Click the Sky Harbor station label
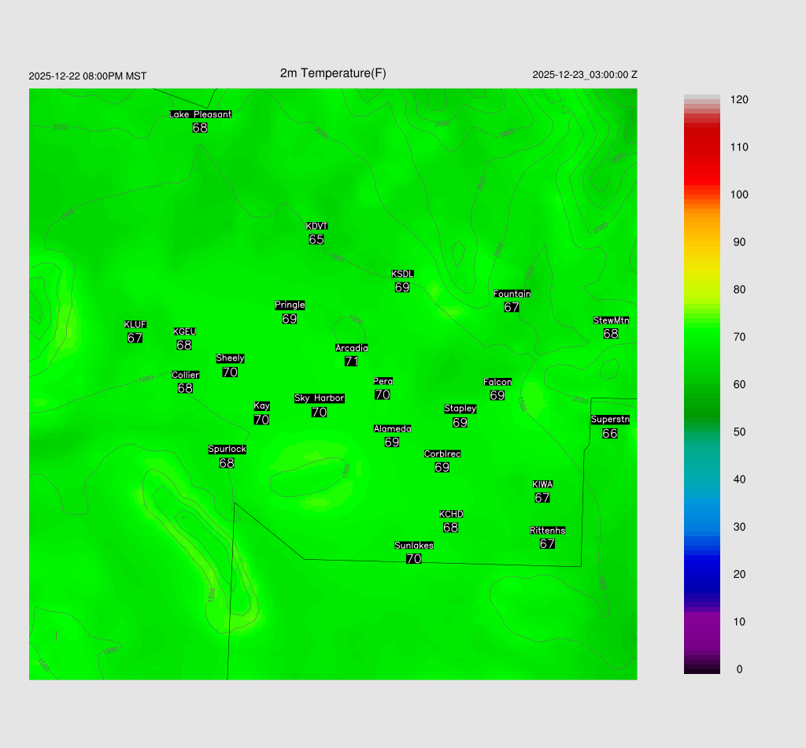Viewport: 806px width, 748px height. [x=319, y=398]
